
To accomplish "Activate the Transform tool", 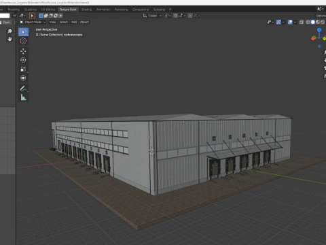I will 23,78.
